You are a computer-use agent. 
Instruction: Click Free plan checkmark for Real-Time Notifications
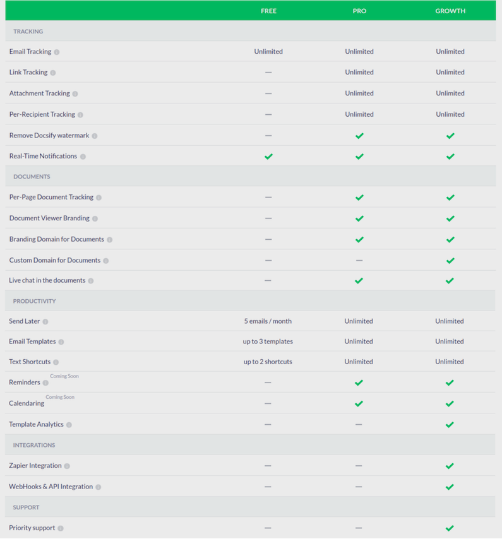(x=268, y=157)
